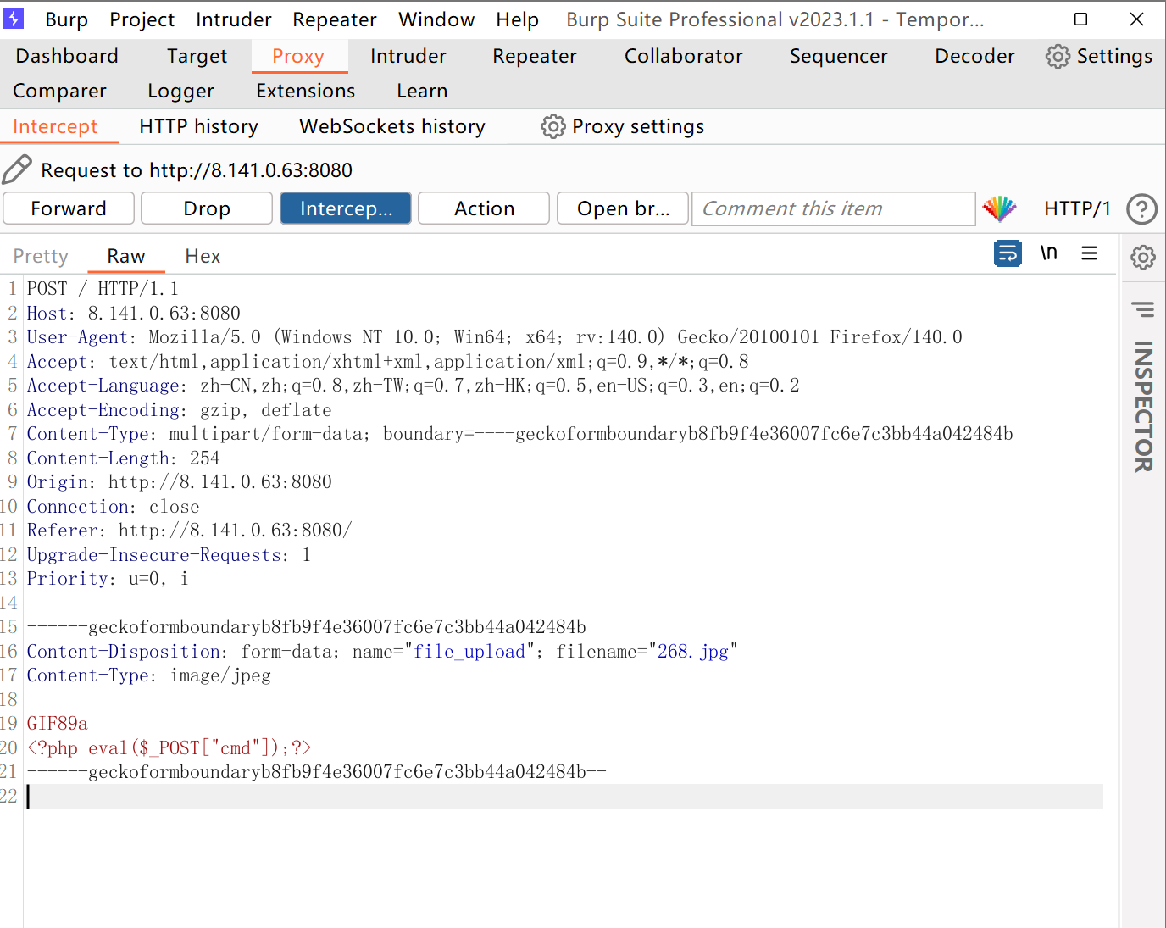Image resolution: width=1166 pixels, height=928 pixels.
Task: Click the Connection: close header
Action: [113, 507]
